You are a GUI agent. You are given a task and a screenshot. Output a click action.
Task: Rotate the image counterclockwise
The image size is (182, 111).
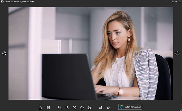click(x=75, y=108)
